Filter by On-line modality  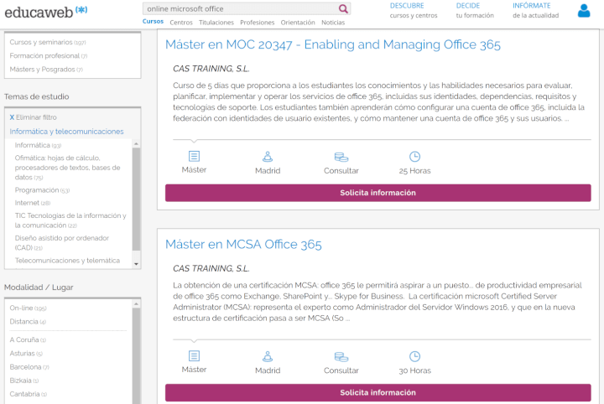[28, 308]
